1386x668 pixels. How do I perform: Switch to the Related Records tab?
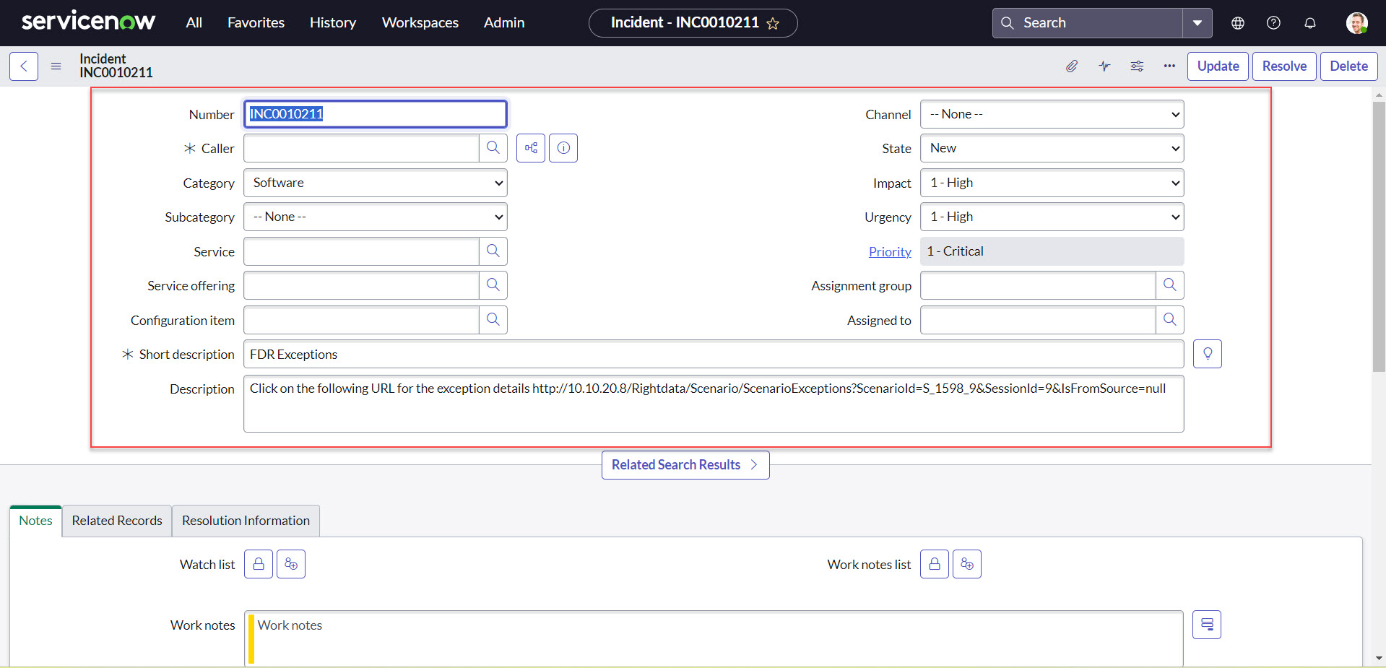[x=117, y=521]
